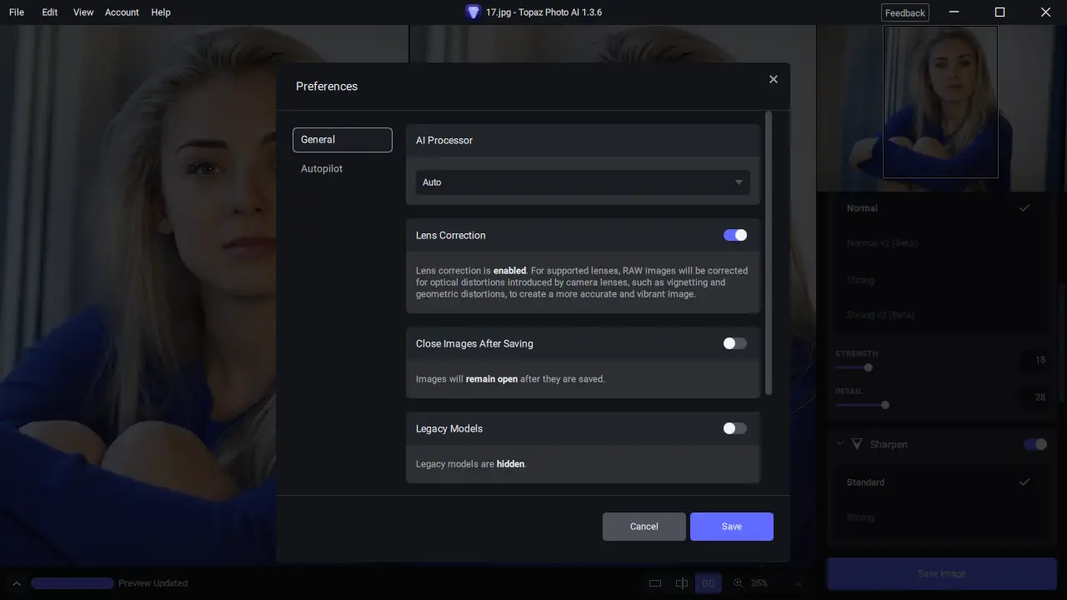Click the 'Legacy models are hidden' description

[471, 464]
